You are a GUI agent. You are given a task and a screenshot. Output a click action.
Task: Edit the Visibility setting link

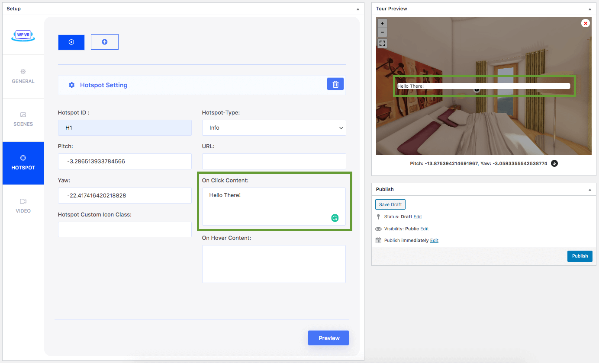pyautogui.click(x=424, y=229)
